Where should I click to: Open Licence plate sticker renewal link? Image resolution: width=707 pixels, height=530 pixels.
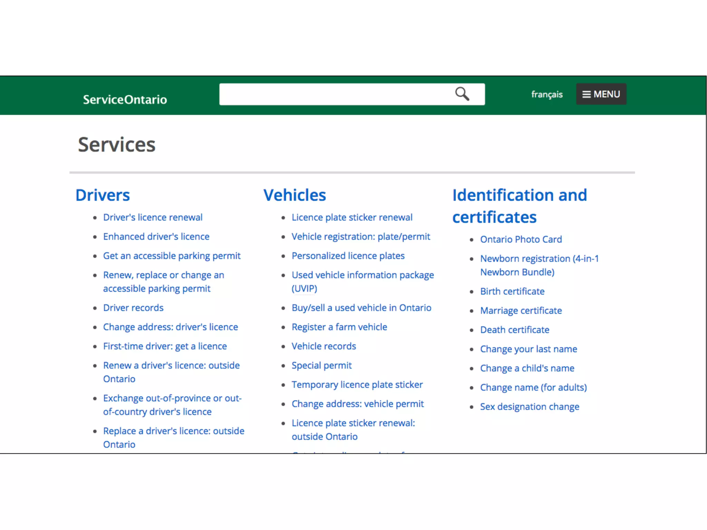[352, 217]
